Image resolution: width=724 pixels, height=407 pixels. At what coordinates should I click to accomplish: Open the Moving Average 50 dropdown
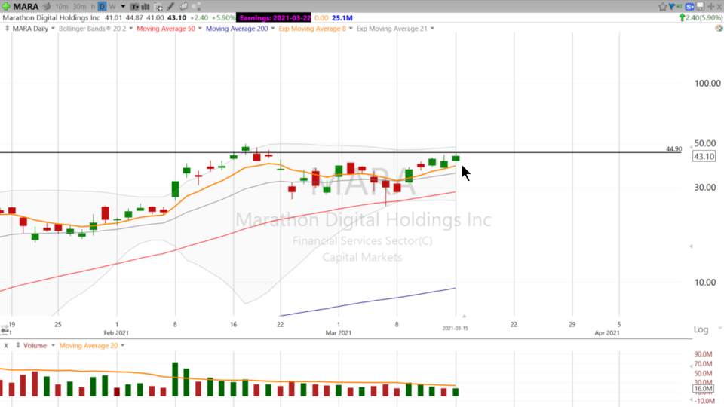[200, 29]
